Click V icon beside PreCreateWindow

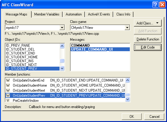point(8,100)
